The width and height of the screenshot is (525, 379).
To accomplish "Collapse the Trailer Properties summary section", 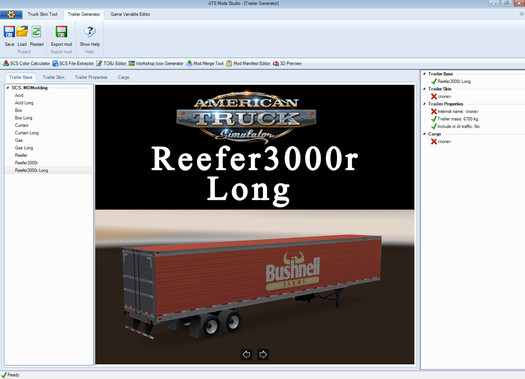I will pyautogui.click(x=424, y=104).
